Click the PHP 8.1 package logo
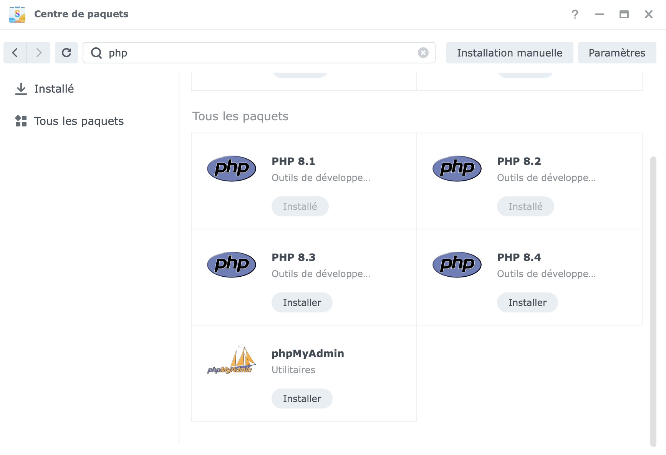666x455 pixels. click(x=231, y=168)
